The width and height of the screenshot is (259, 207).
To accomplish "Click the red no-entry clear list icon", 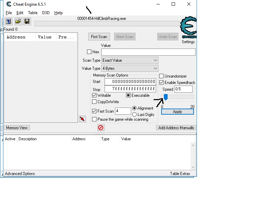I will pyautogui.click(x=100, y=128).
